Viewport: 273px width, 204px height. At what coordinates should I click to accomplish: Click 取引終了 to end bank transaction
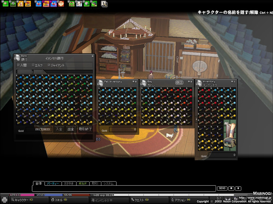[85, 129]
